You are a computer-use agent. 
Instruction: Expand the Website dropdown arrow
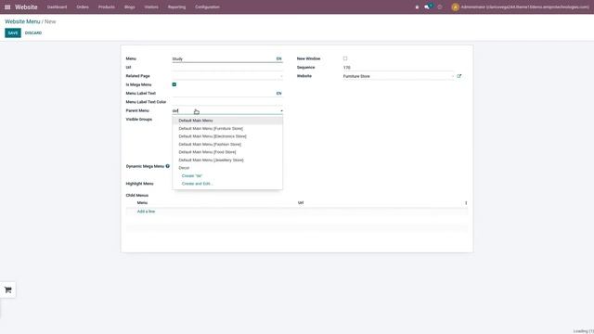tap(453, 76)
